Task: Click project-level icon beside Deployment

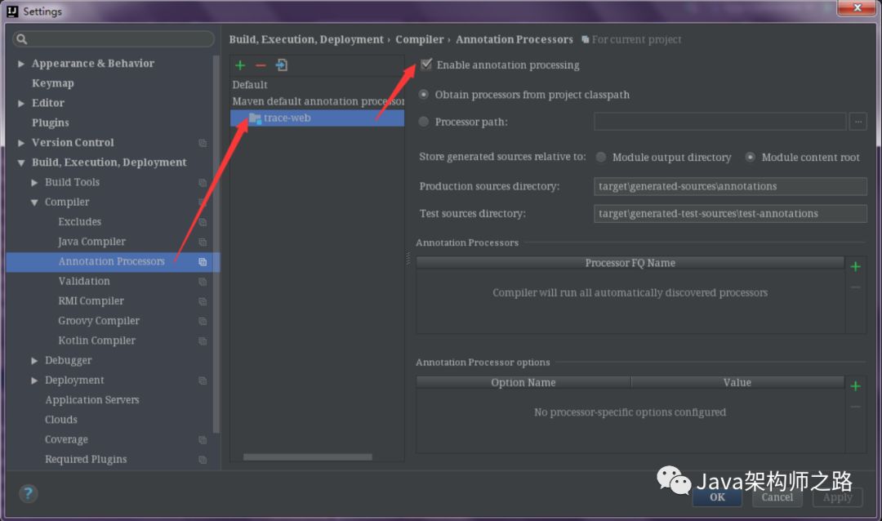Action: [x=203, y=381]
